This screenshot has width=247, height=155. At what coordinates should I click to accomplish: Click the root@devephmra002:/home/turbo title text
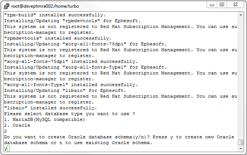coord(45,6)
